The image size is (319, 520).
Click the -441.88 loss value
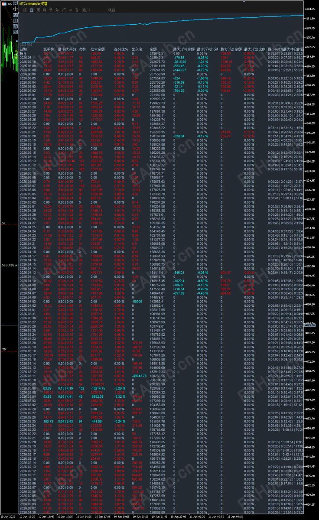tap(97, 421)
